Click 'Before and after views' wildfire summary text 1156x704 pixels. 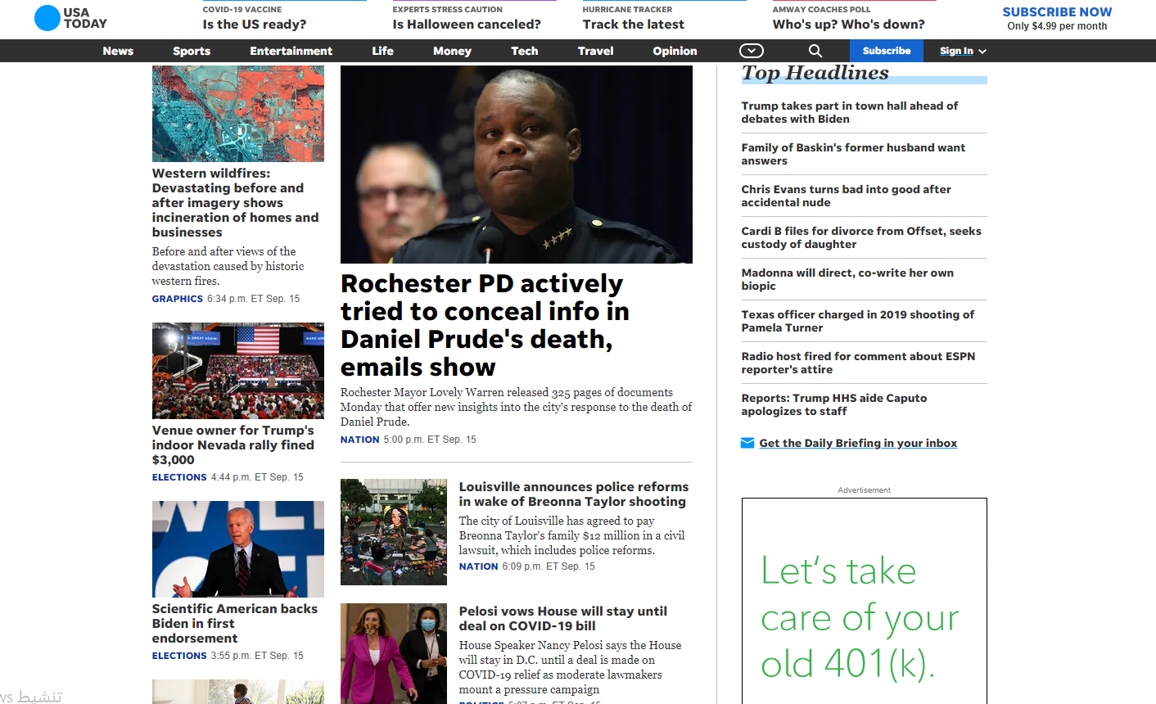point(228,266)
